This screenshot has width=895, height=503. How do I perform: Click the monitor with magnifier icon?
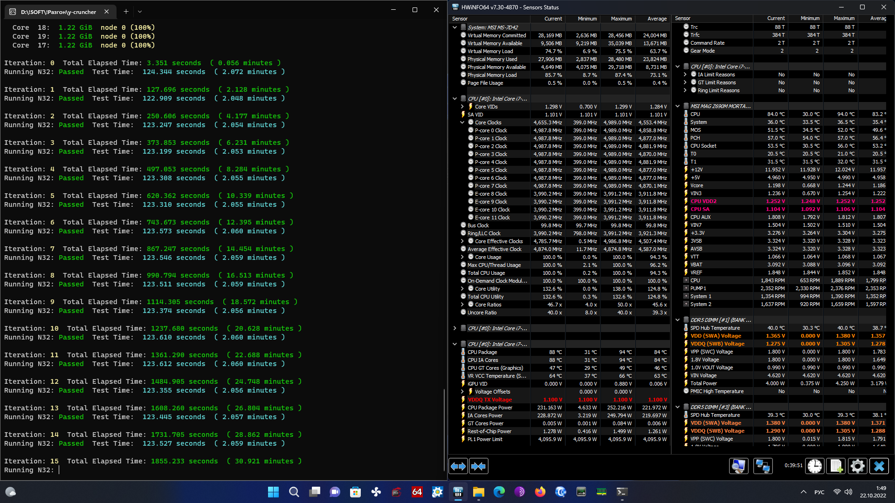point(739,466)
